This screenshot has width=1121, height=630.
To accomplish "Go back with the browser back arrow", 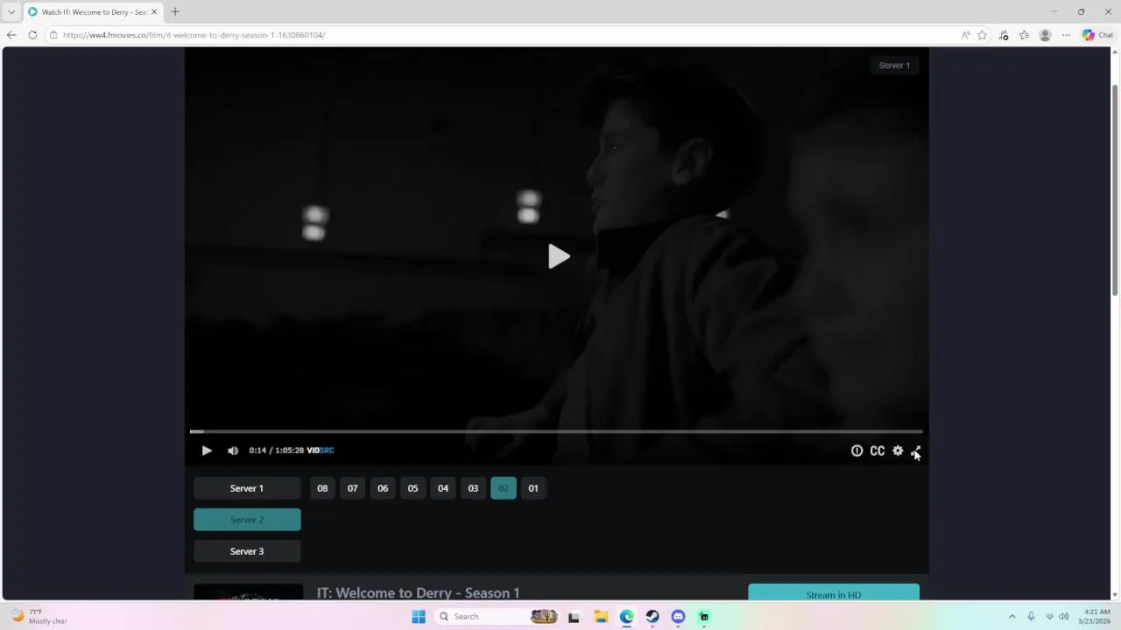I will click(x=11, y=35).
